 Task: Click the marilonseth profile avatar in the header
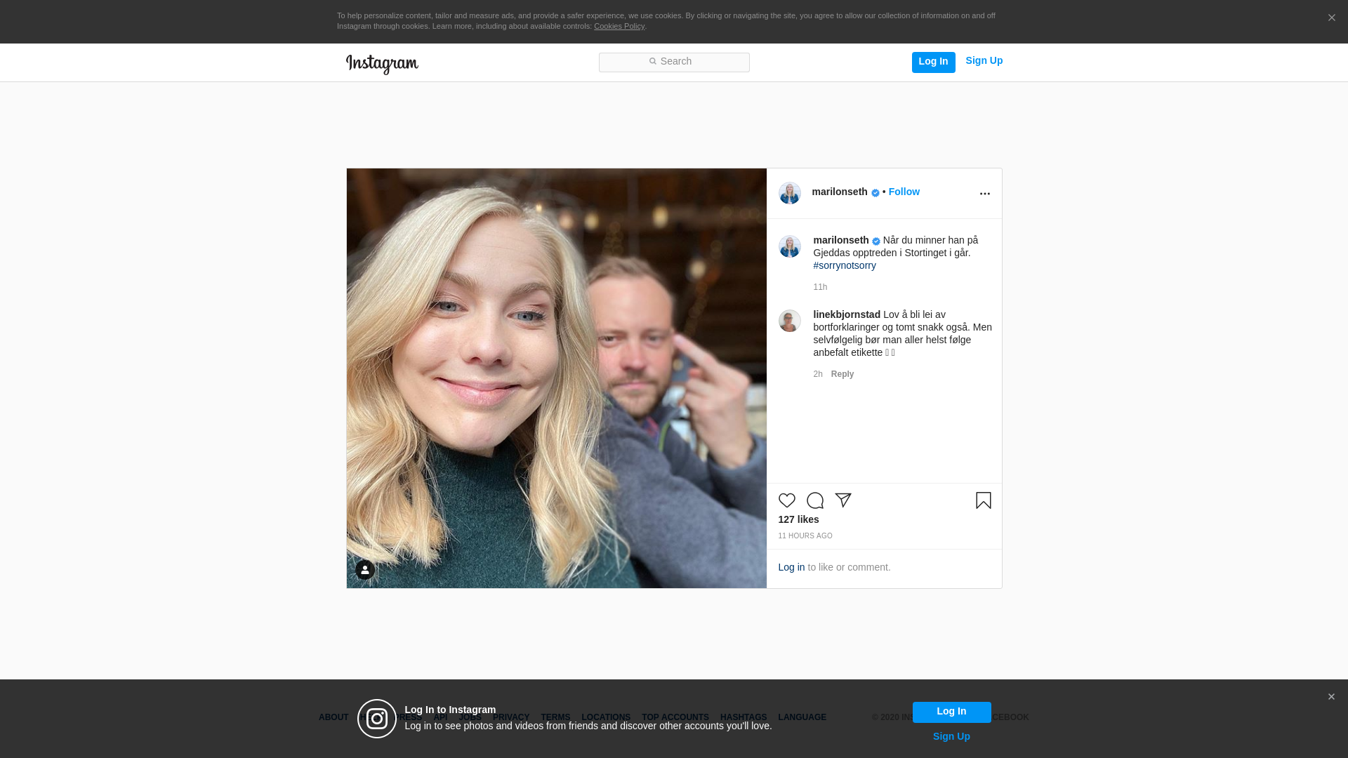point(789,193)
